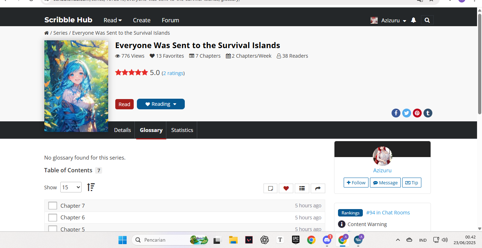The height and width of the screenshot is (248, 482).
Task: Click the home icon in breadcrumb
Action: click(46, 33)
